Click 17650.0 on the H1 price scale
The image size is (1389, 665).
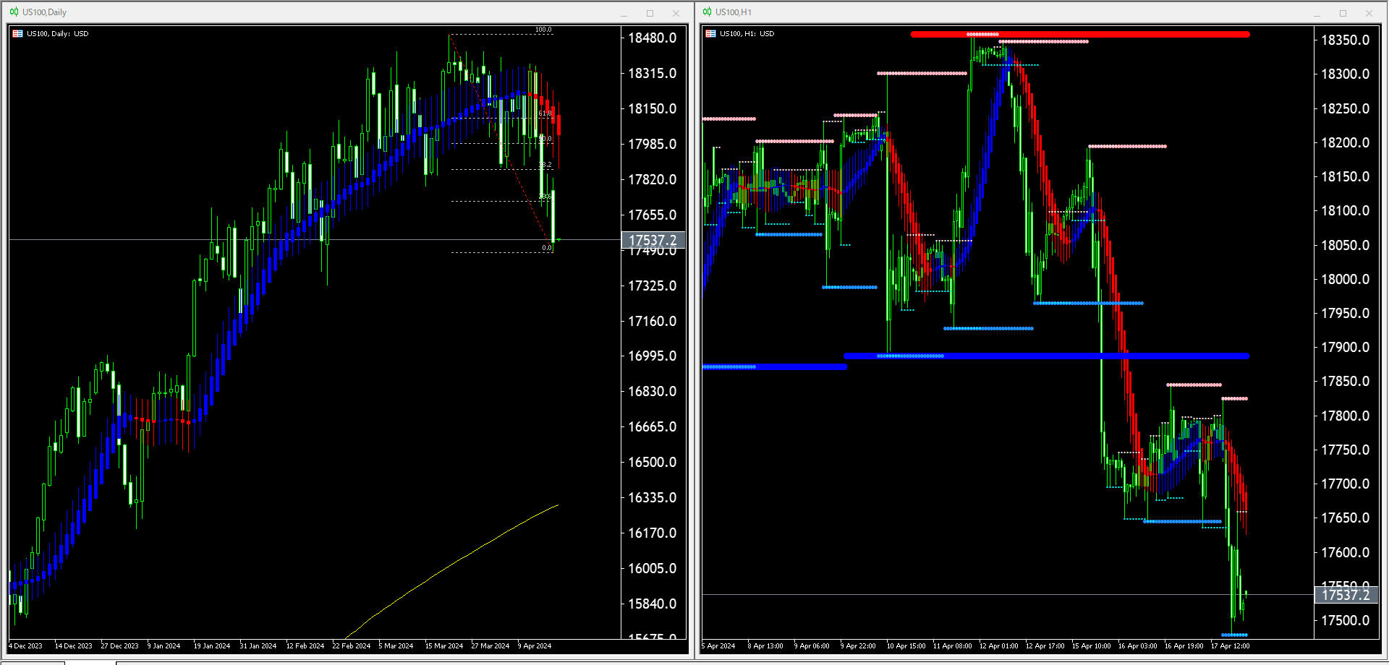point(1346,518)
